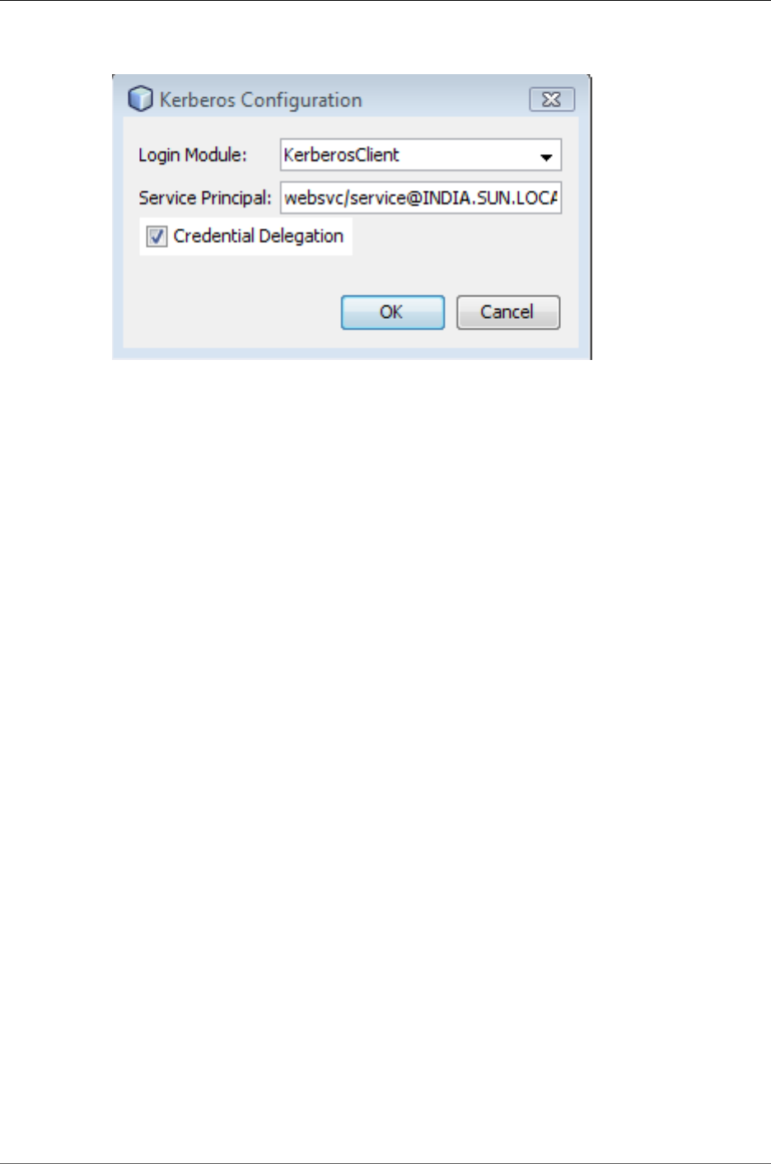The image size is (771, 1164).
Task: Open the KerberosClient combo box
Action: coord(421,155)
